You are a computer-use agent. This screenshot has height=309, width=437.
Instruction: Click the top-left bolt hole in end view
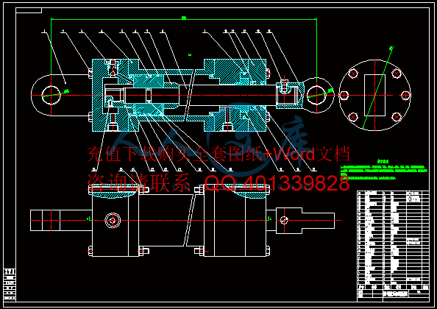(x=353, y=74)
